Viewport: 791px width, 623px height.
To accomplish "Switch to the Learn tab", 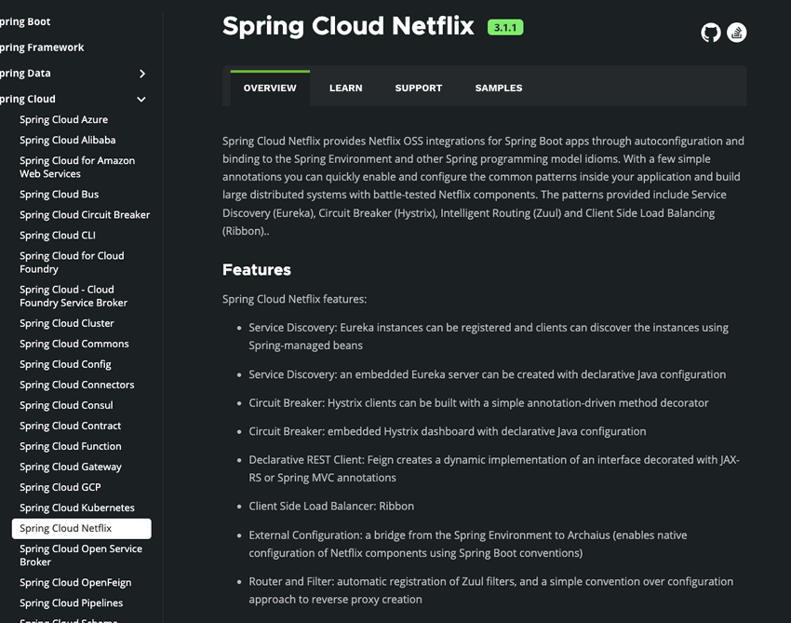I will pos(345,88).
